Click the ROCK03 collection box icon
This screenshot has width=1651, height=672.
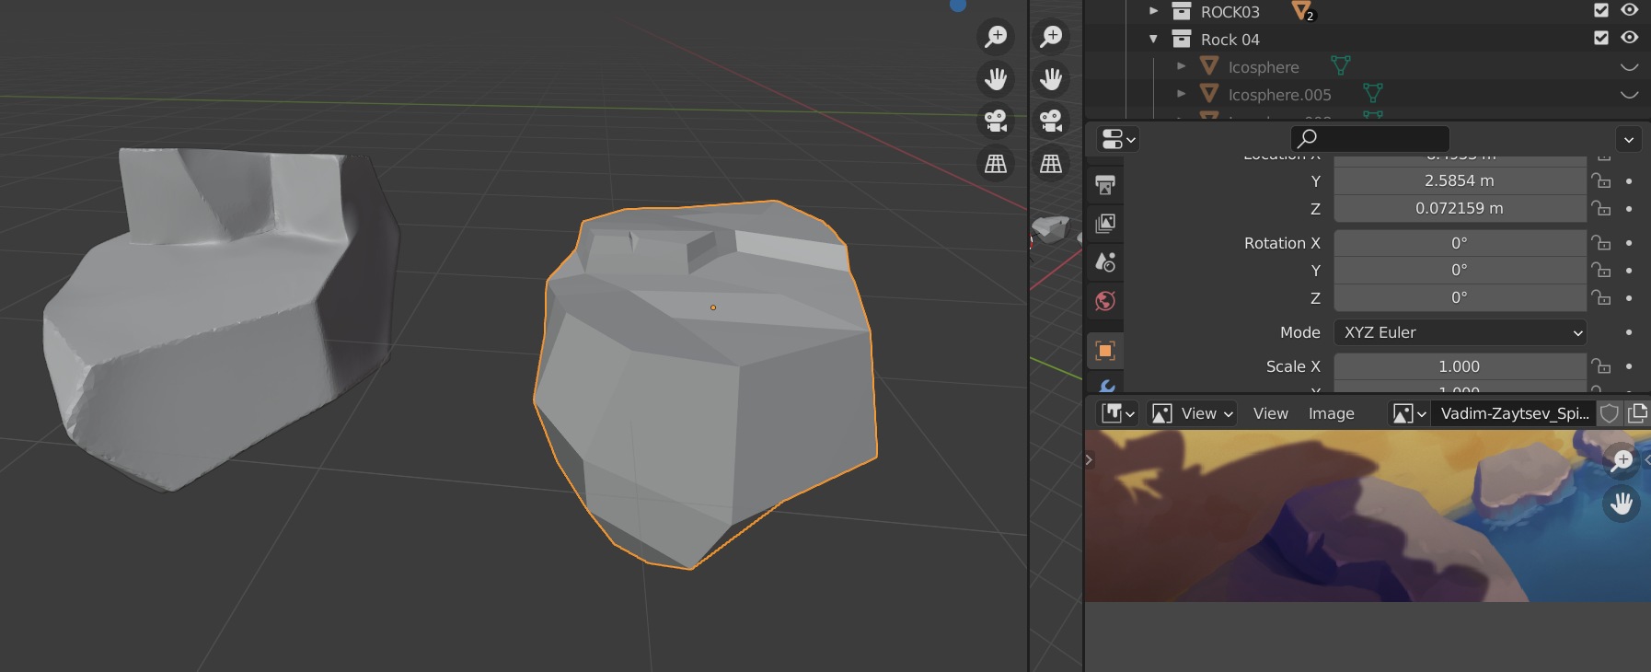1182,11
